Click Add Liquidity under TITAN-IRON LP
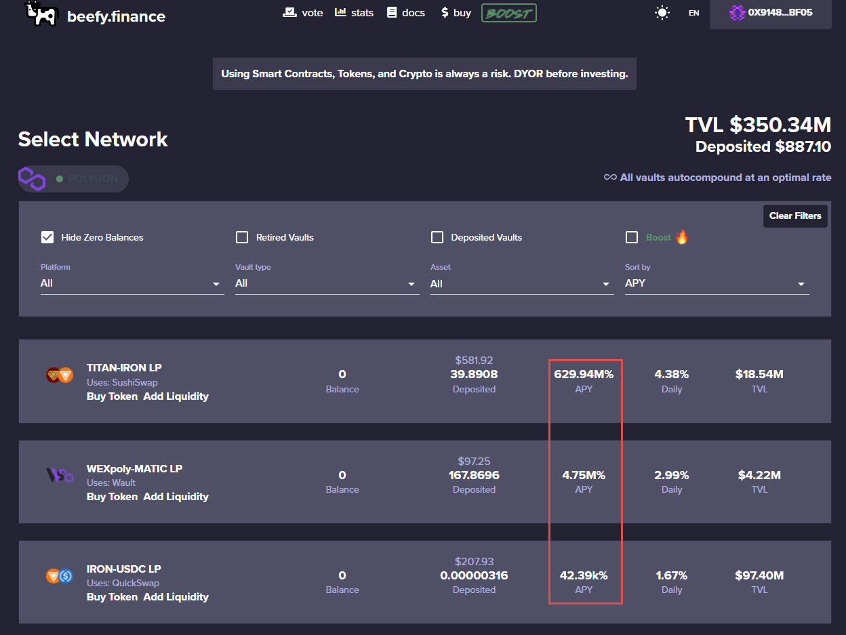 tap(176, 396)
